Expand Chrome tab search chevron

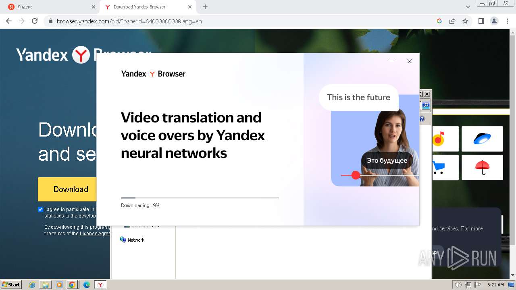coord(468,7)
